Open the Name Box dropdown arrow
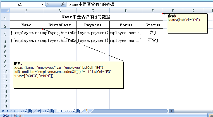 (x=42, y=4)
